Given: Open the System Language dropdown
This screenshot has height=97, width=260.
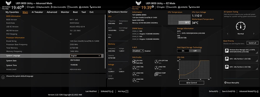Looking at the screenshot, I should 86,56.
